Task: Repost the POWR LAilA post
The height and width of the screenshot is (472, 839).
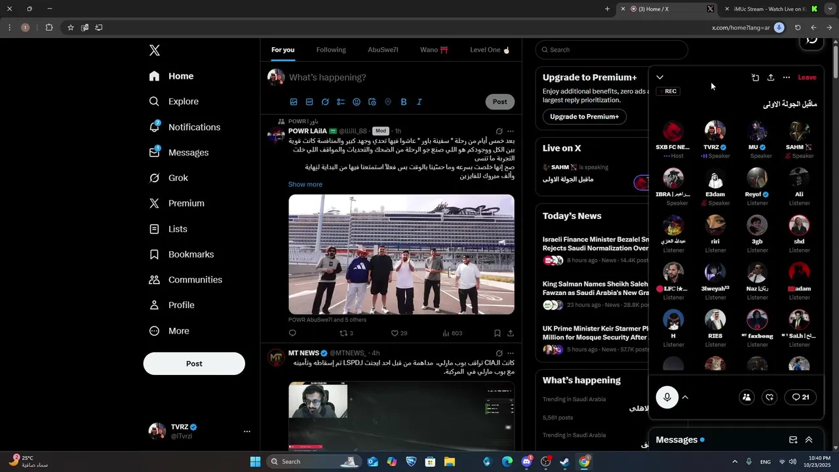Action: [x=346, y=333]
